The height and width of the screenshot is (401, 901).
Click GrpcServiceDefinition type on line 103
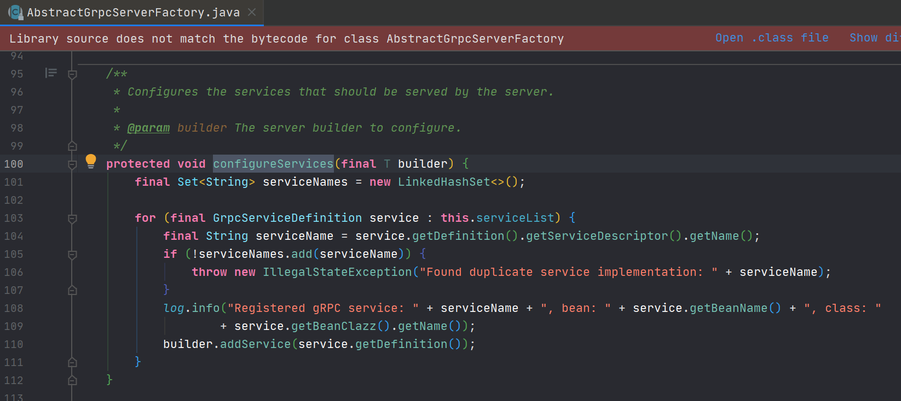[x=287, y=218]
